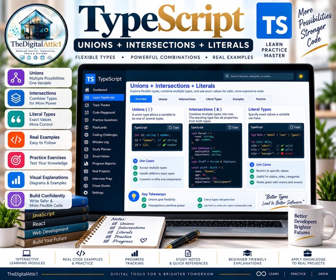The width and height of the screenshot is (336, 280).
Task: Select Learn TypeScript in sidebar
Action: (x=104, y=97)
